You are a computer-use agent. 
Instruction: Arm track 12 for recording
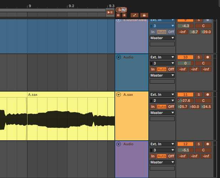pos(208,144)
